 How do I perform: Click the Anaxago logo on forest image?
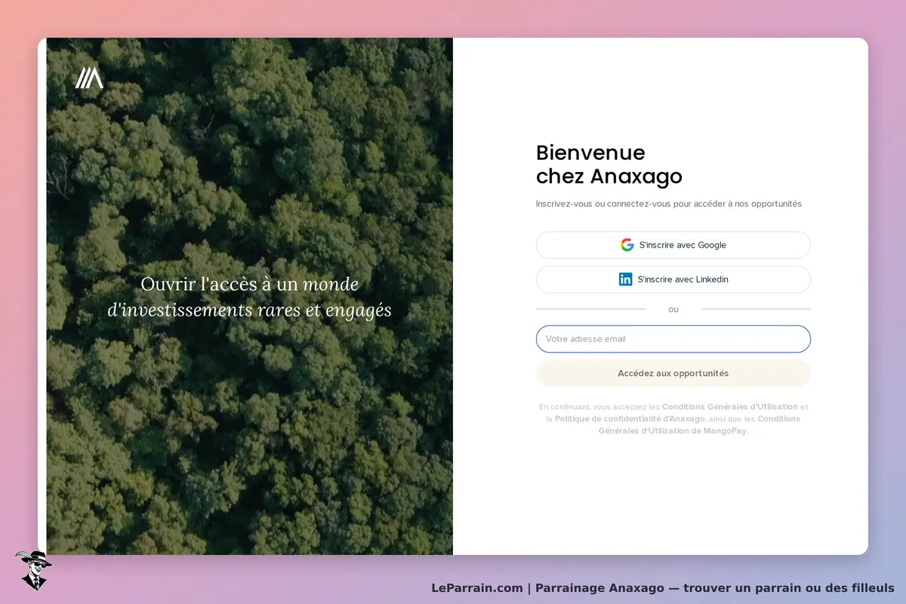pos(89,78)
